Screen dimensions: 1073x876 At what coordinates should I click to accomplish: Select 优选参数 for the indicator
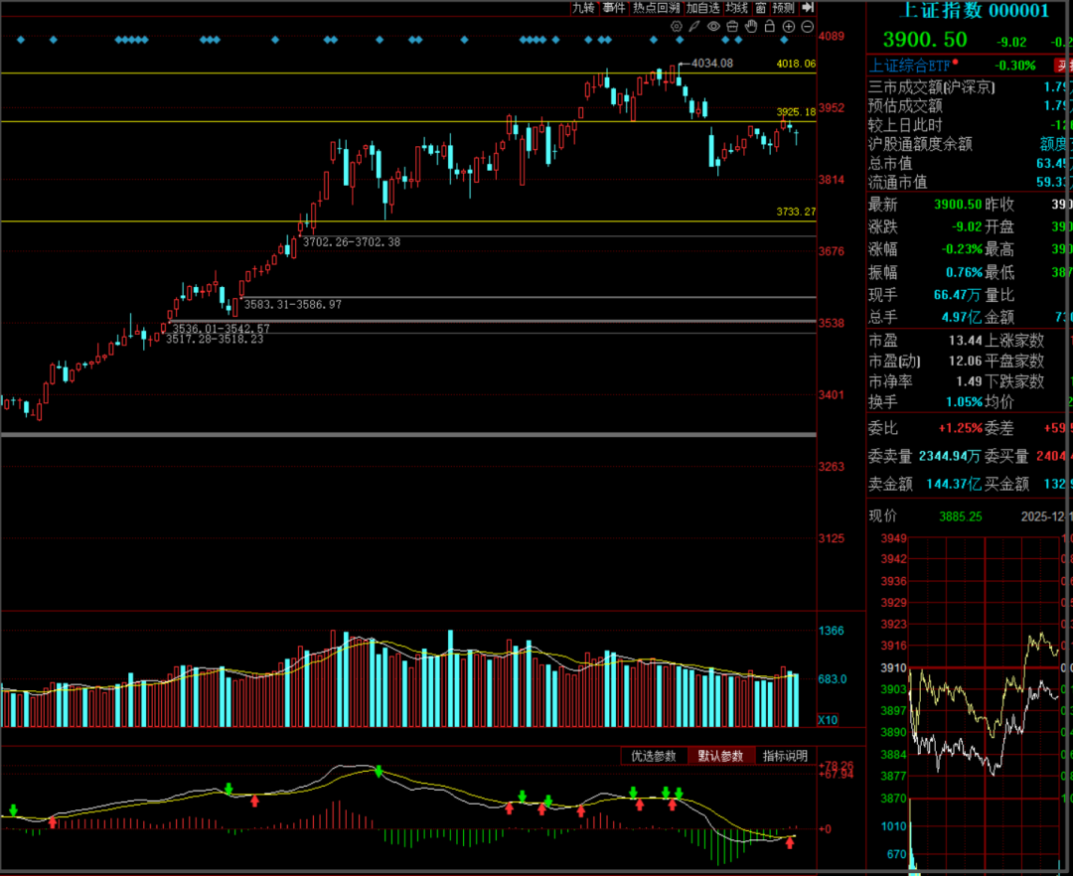(653, 756)
